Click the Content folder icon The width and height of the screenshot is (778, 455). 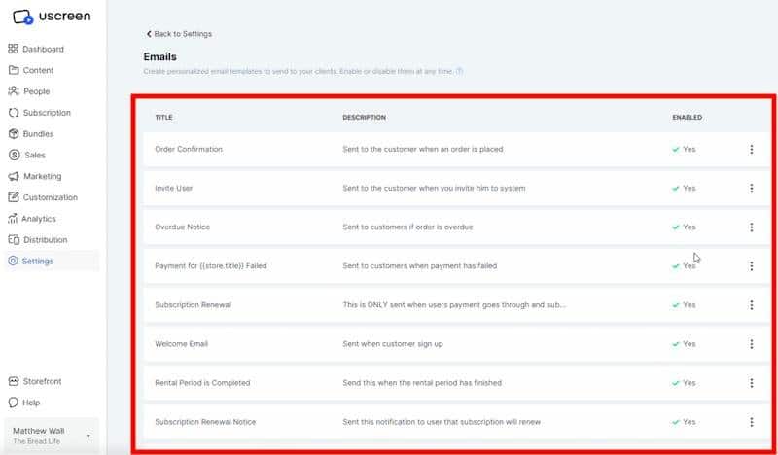pyautogui.click(x=14, y=70)
